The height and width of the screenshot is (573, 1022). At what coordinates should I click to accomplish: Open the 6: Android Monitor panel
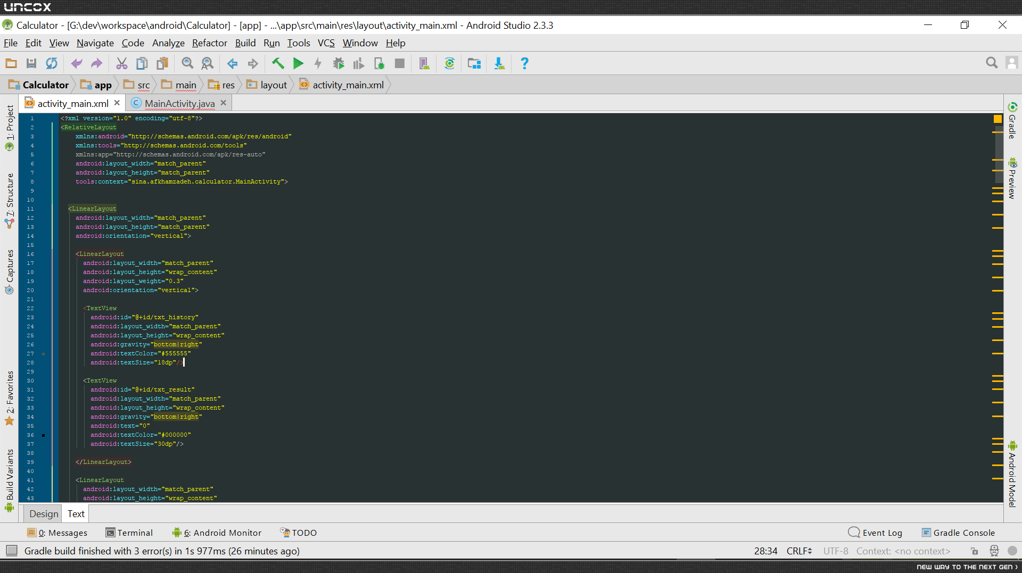pyautogui.click(x=217, y=533)
